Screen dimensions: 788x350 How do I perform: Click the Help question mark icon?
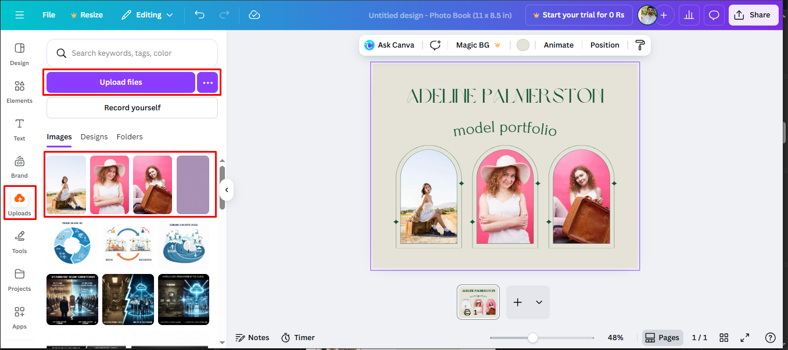pos(770,337)
